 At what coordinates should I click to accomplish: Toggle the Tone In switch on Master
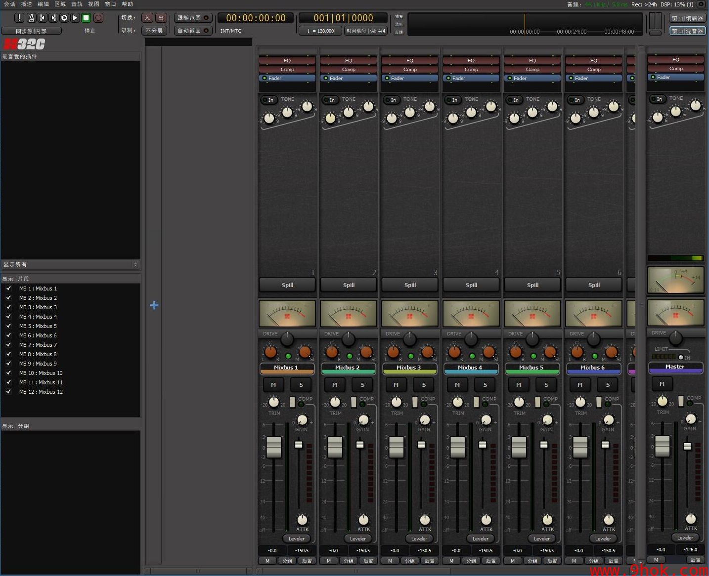tap(658, 99)
